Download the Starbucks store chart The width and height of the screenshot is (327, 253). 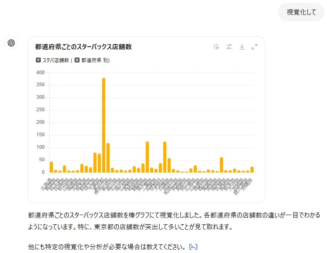[x=242, y=47]
